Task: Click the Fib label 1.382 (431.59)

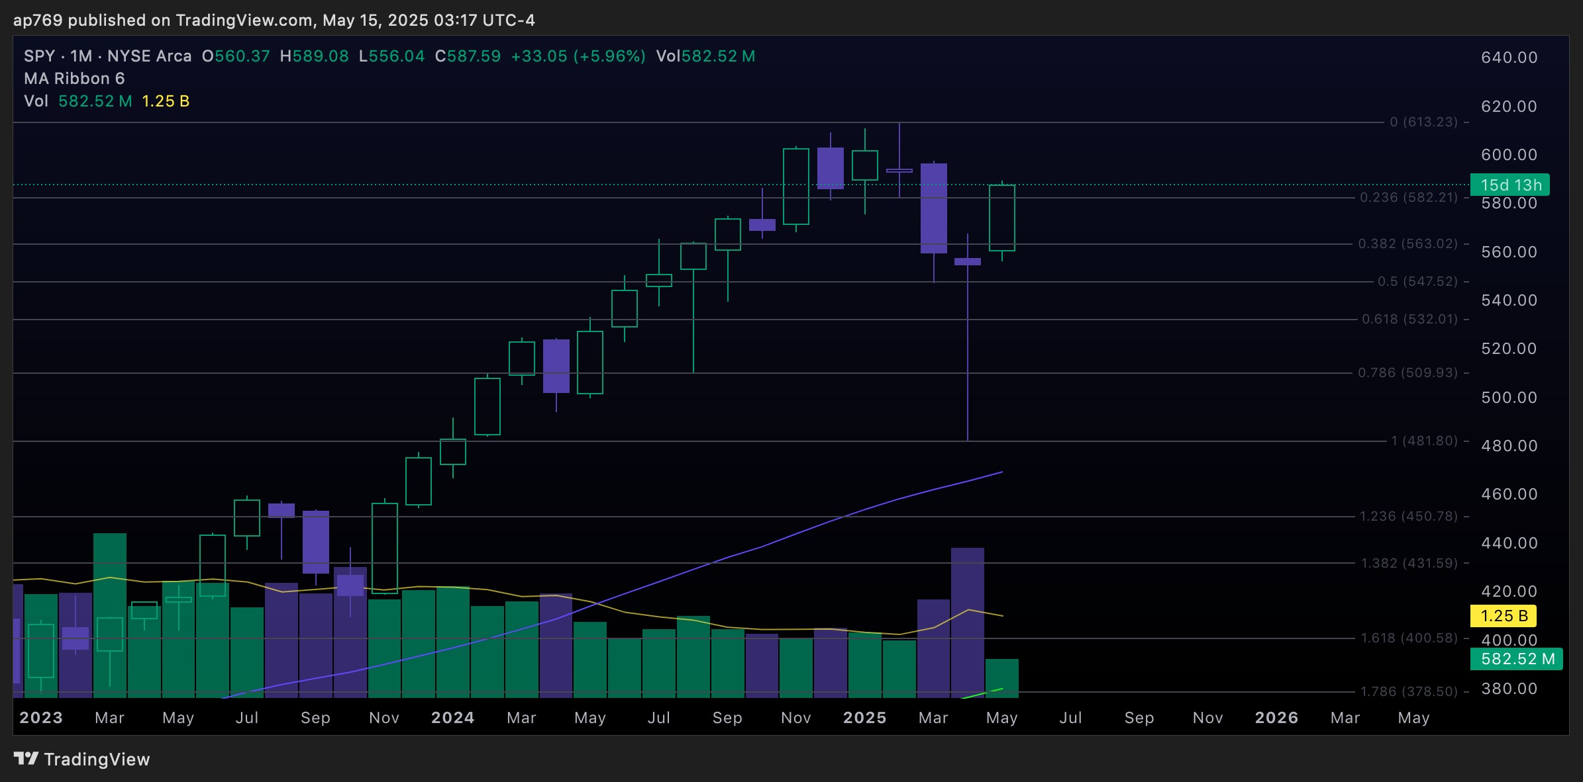Action: coord(1409,563)
